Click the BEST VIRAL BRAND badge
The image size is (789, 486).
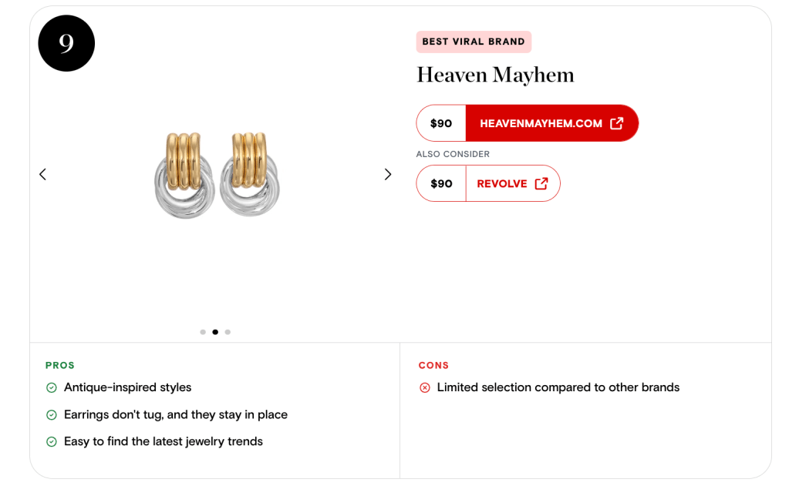coord(474,42)
